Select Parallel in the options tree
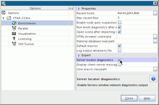This screenshot has width=159, height=105. pos(23,29)
